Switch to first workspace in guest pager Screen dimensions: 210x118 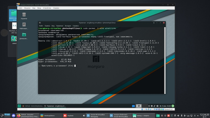[139, 106]
